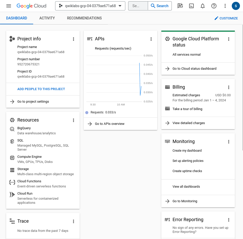Image resolution: width=243 pixels, height=239 pixels.
Task: Click Create my dashboard
Action: (187, 150)
